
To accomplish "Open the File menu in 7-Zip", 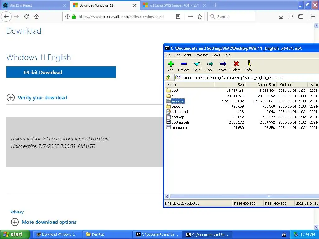I will click(168, 55).
